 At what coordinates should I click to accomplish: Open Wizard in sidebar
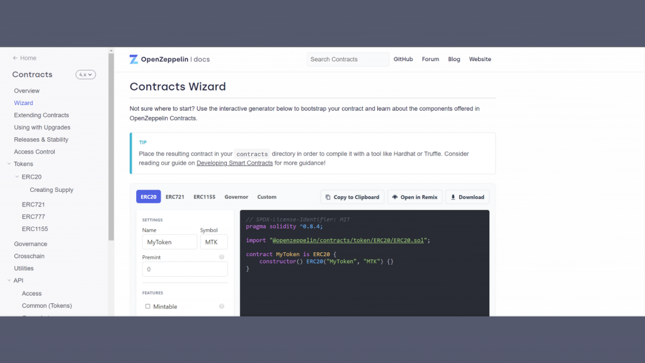(x=23, y=103)
